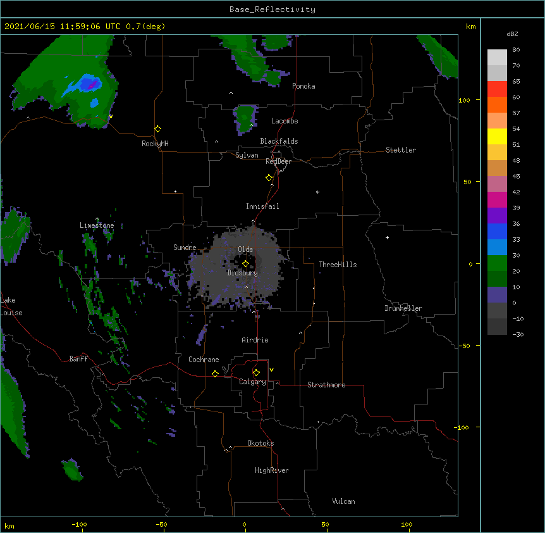
Task: Select the bright green 20-30 dBZ swatch
Action: [497, 263]
